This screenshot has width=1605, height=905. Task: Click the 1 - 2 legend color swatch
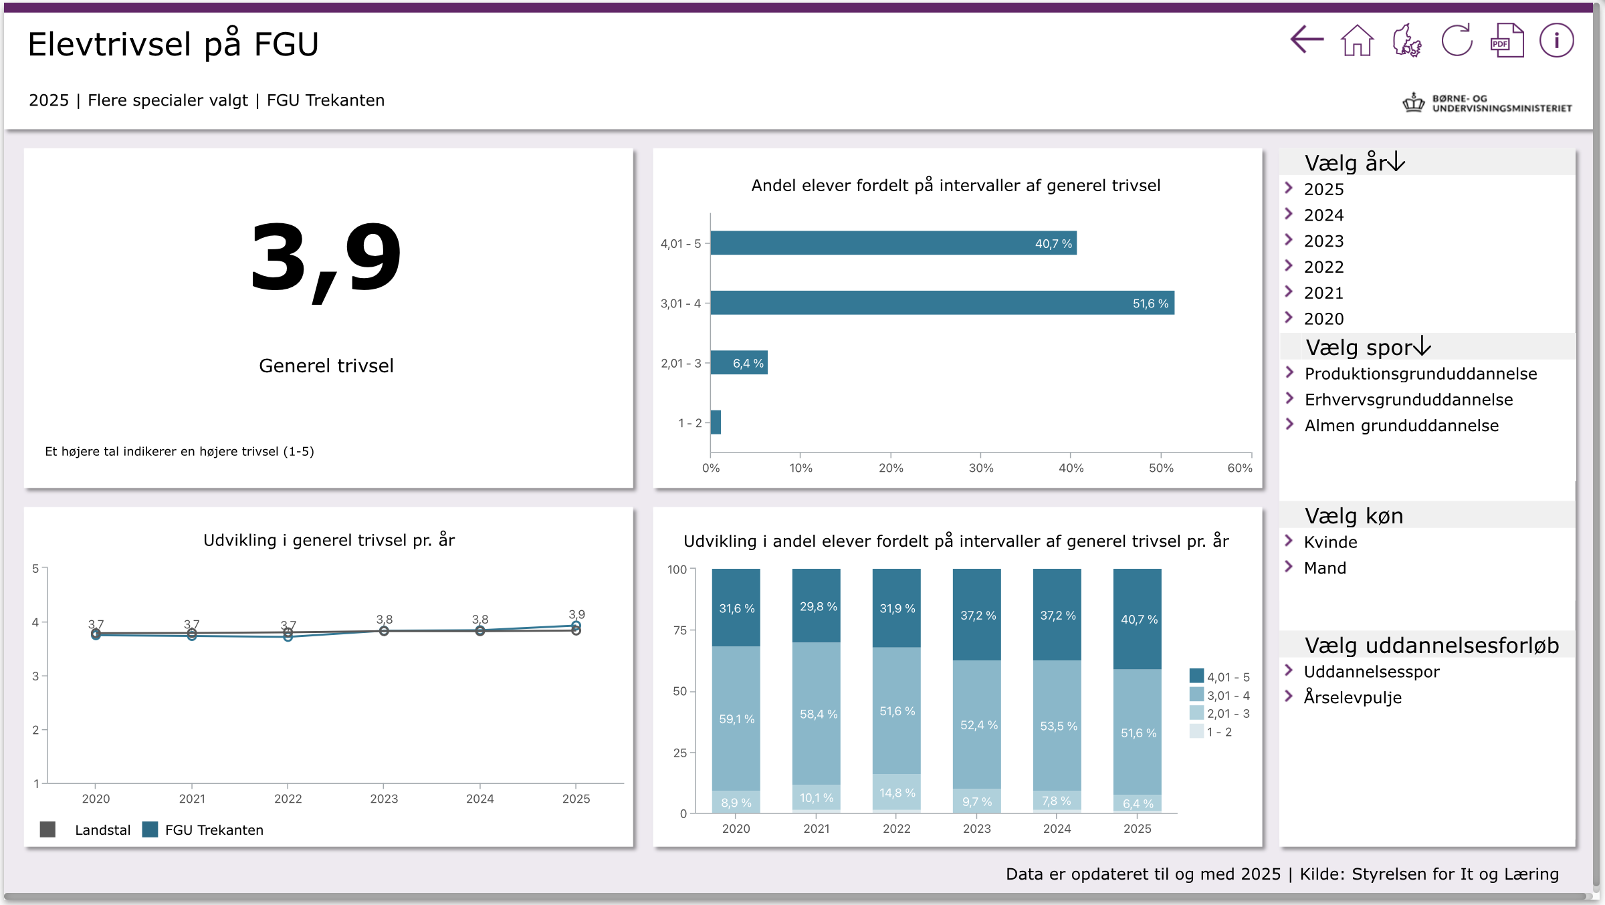click(x=1197, y=731)
